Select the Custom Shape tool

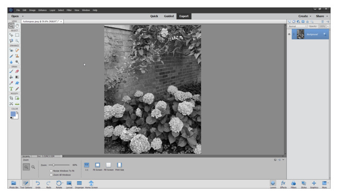pos(17,83)
